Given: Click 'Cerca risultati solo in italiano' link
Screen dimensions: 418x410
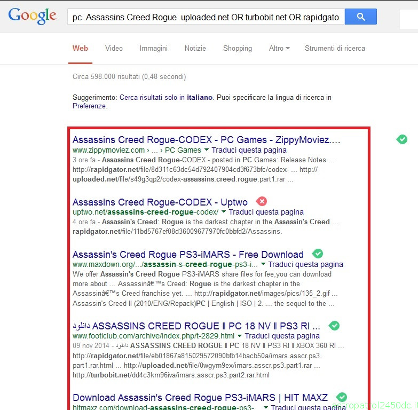Looking at the screenshot, I should 166,97.
